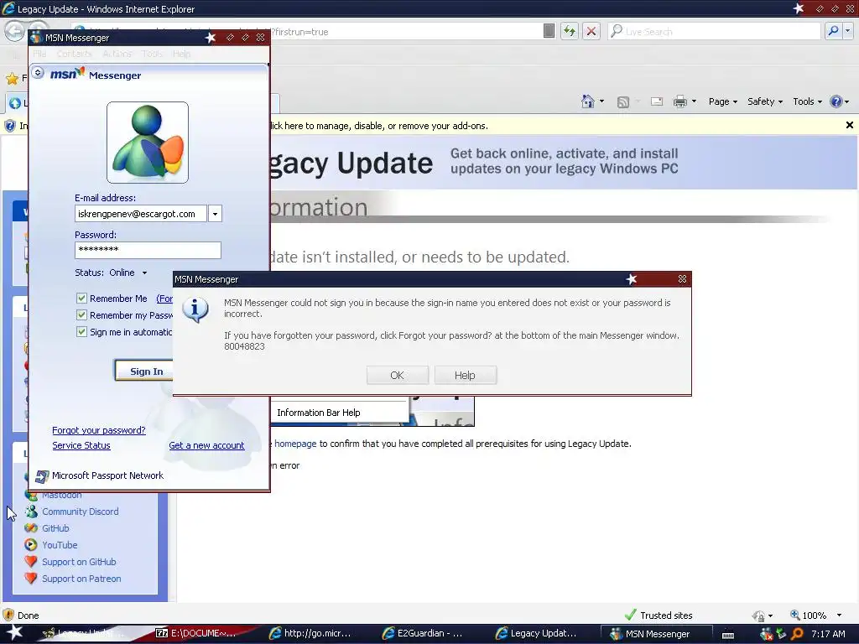Open the Safety menu dropdown

point(765,101)
